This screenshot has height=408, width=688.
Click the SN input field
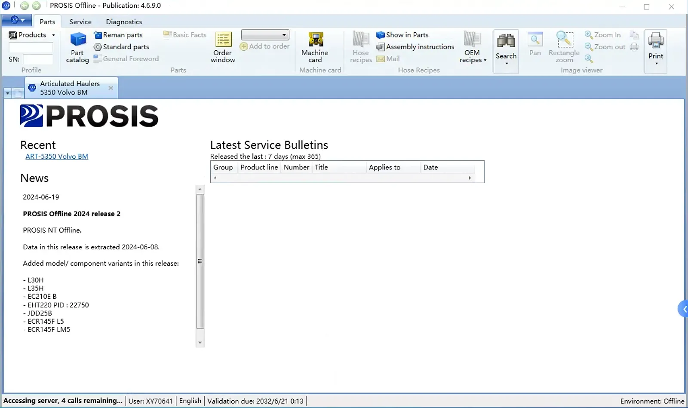coord(38,59)
